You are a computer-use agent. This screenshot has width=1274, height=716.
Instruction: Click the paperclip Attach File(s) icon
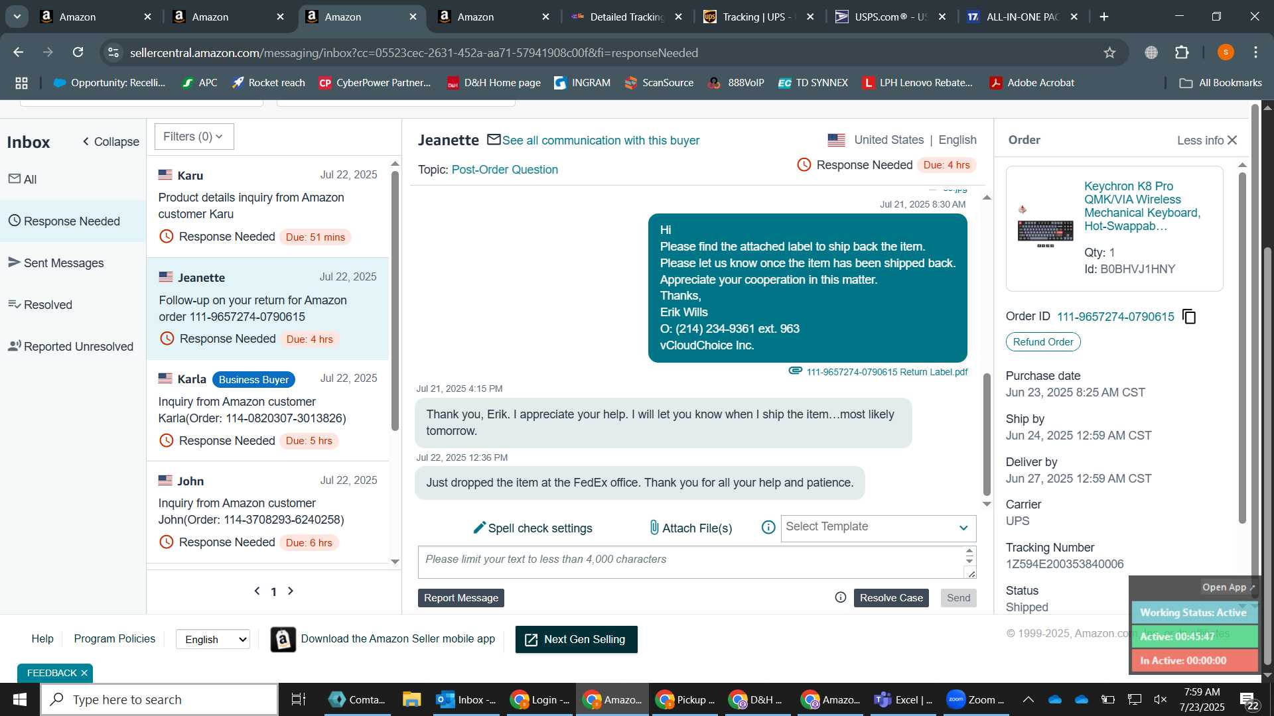(x=654, y=528)
